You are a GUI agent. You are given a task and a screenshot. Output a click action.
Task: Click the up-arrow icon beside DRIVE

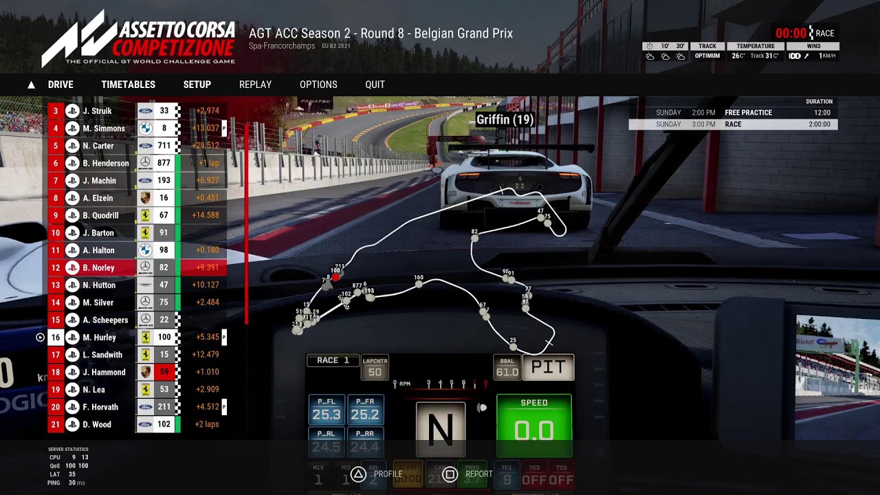pos(31,85)
